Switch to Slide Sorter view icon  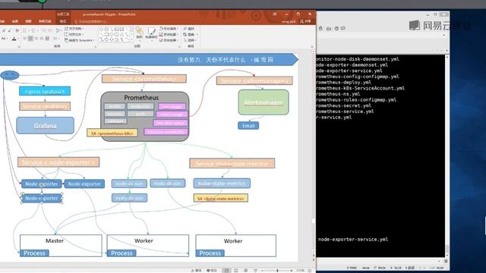pyautogui.click(x=236, y=271)
